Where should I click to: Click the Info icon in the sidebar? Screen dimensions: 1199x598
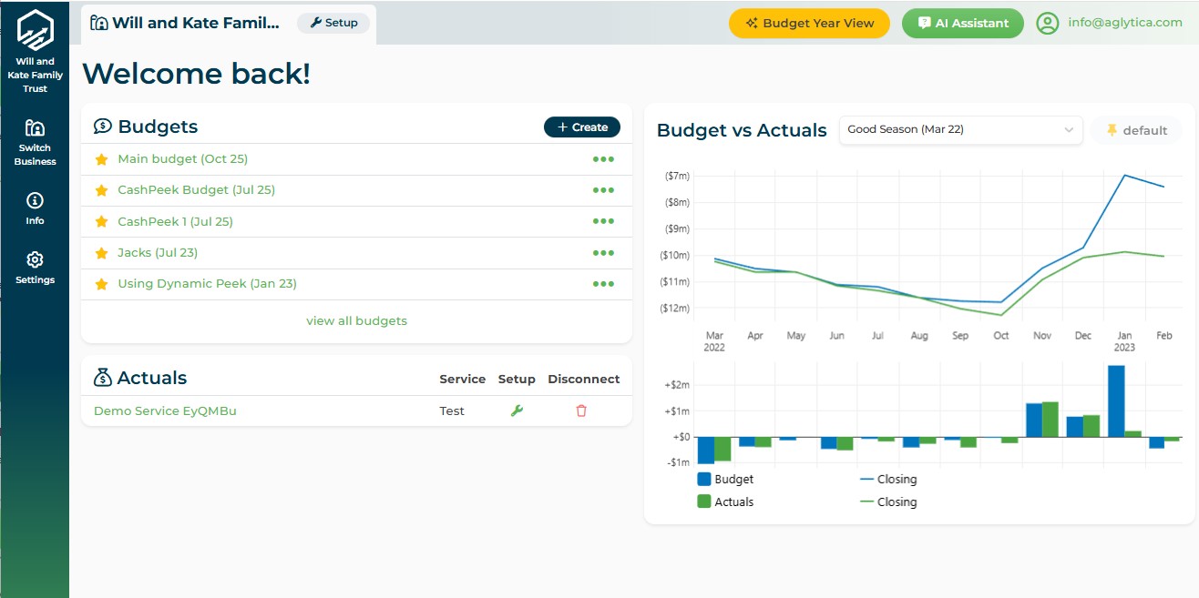pyautogui.click(x=35, y=203)
